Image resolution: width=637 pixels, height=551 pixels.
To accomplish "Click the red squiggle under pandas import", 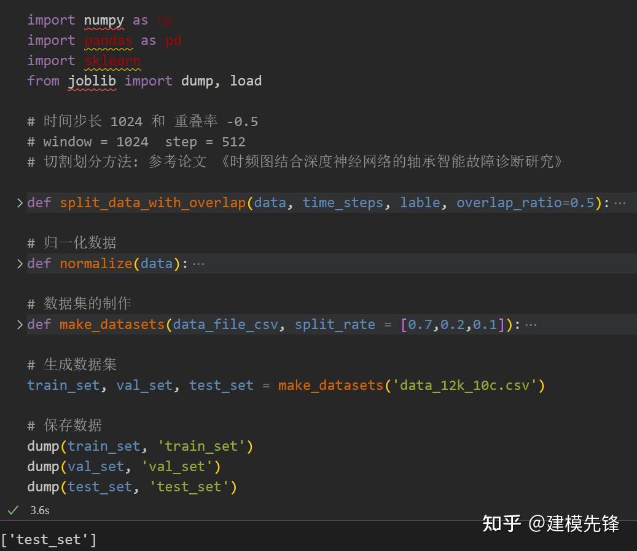I will [x=108, y=48].
